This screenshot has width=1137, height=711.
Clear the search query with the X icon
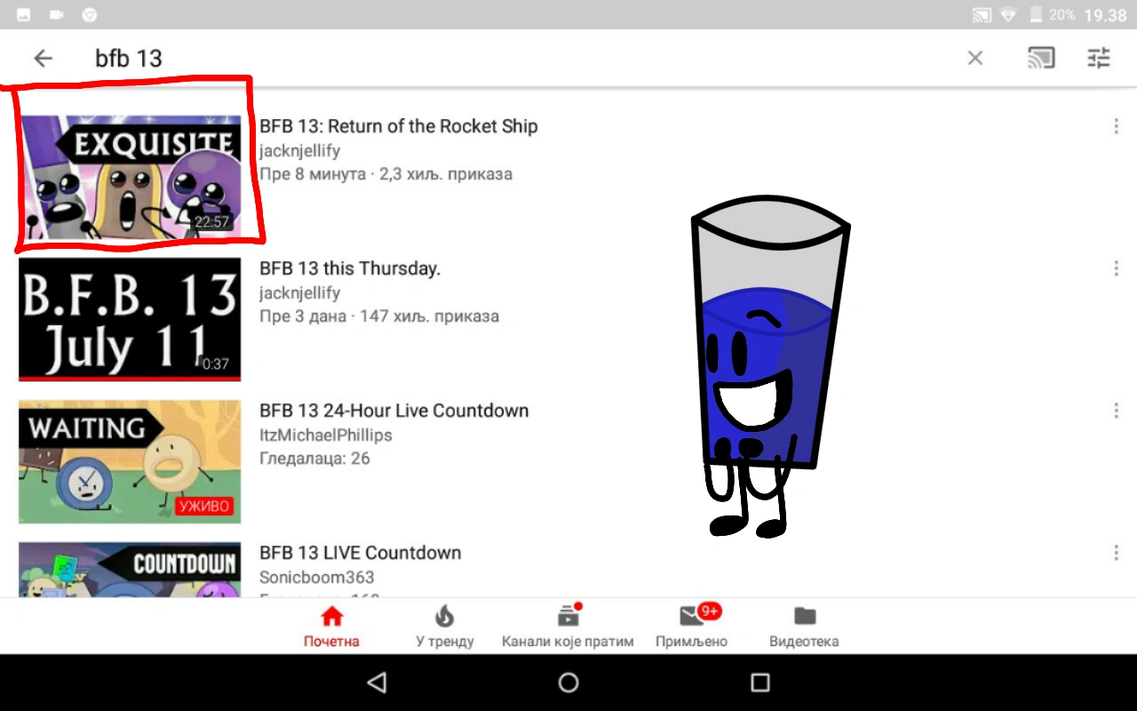[974, 57]
